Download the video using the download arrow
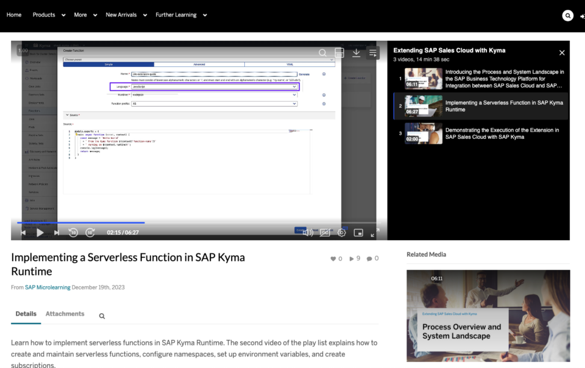Viewport: 585px width, 368px height. click(x=356, y=53)
